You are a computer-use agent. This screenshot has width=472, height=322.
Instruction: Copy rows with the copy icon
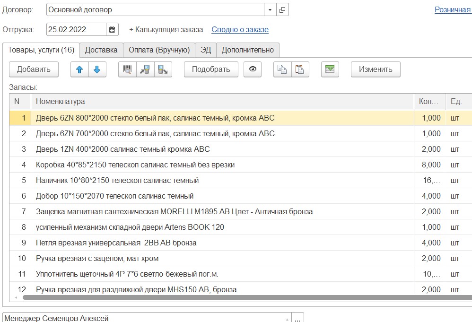coord(282,70)
